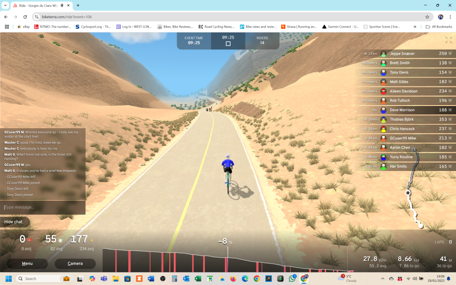Open the Camera view options

[x=75, y=264]
